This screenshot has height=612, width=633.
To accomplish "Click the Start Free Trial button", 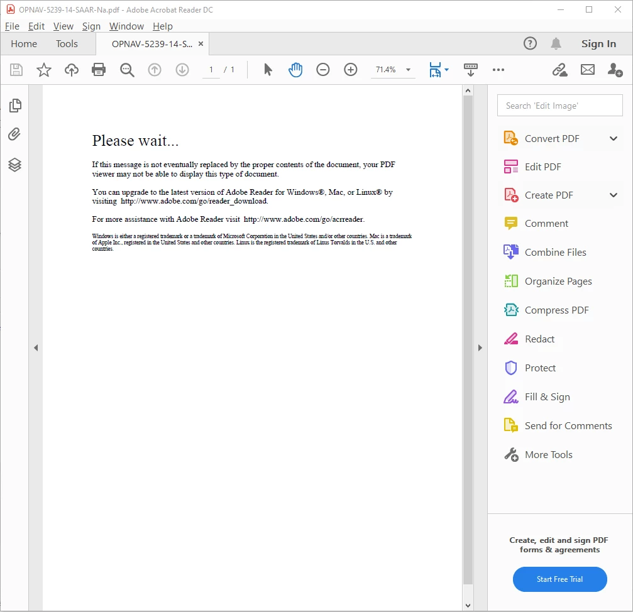I will (559, 579).
